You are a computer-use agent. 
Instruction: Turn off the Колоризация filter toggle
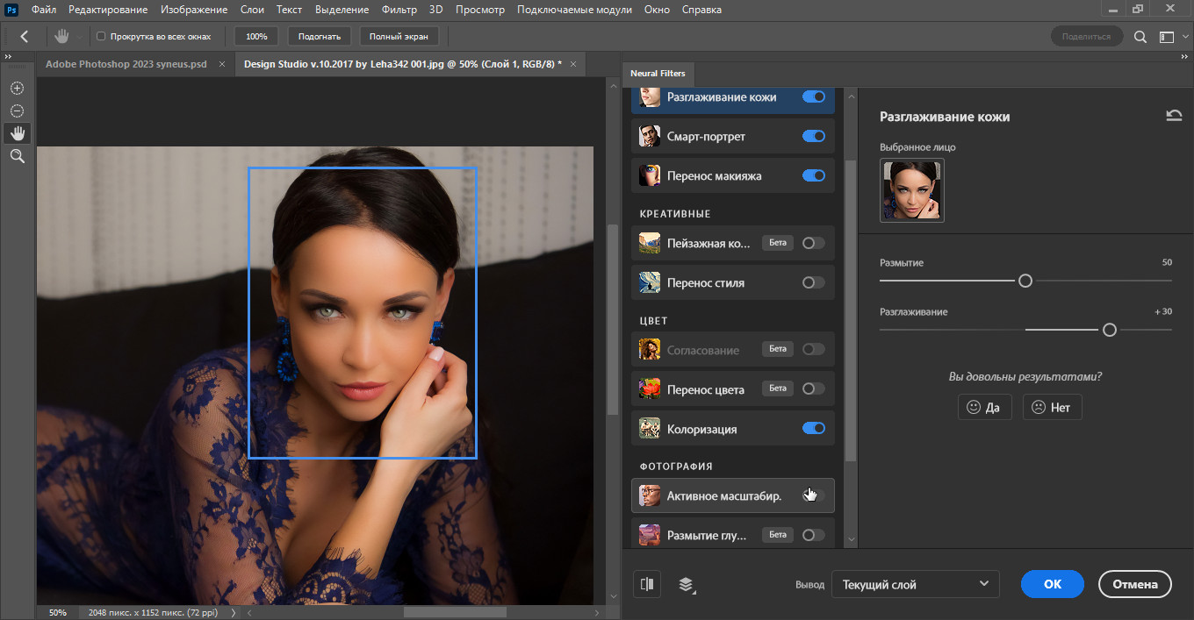(813, 429)
